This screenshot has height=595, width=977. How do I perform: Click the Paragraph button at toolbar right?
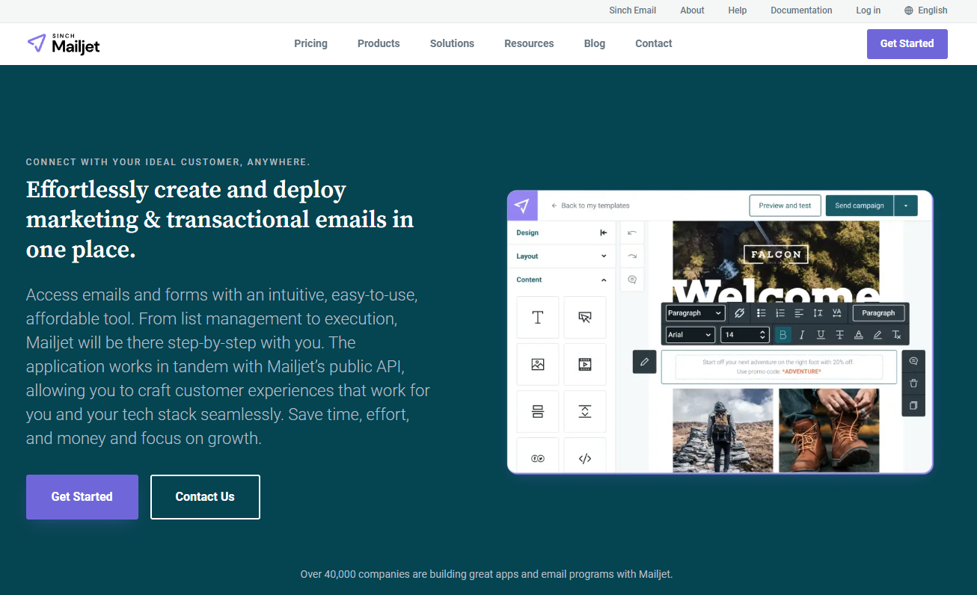tap(878, 313)
